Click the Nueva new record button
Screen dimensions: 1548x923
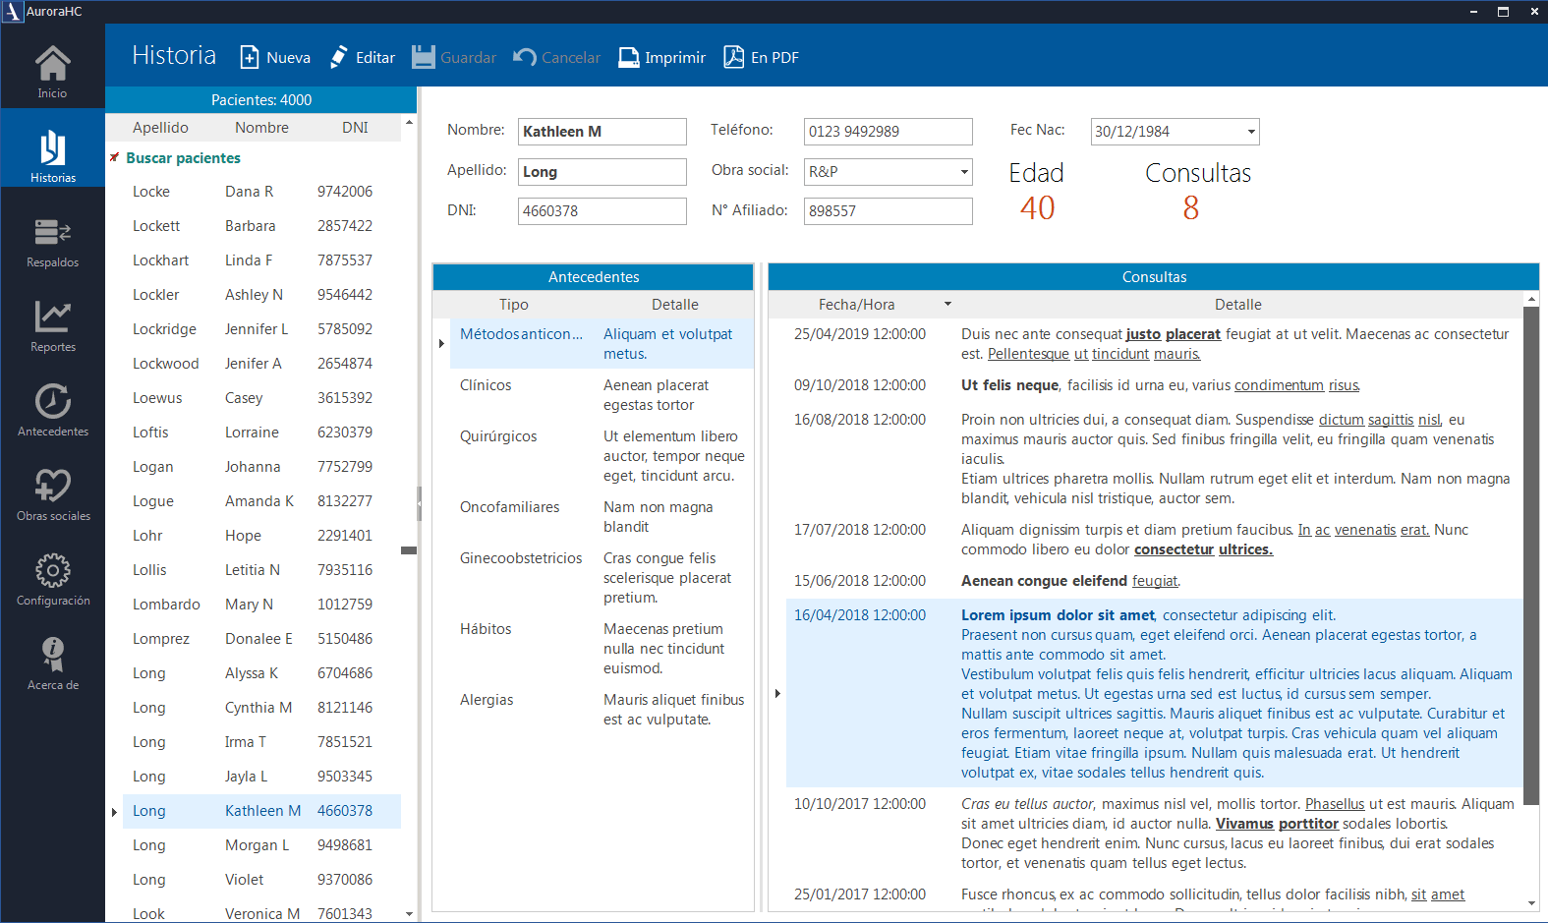coord(275,57)
